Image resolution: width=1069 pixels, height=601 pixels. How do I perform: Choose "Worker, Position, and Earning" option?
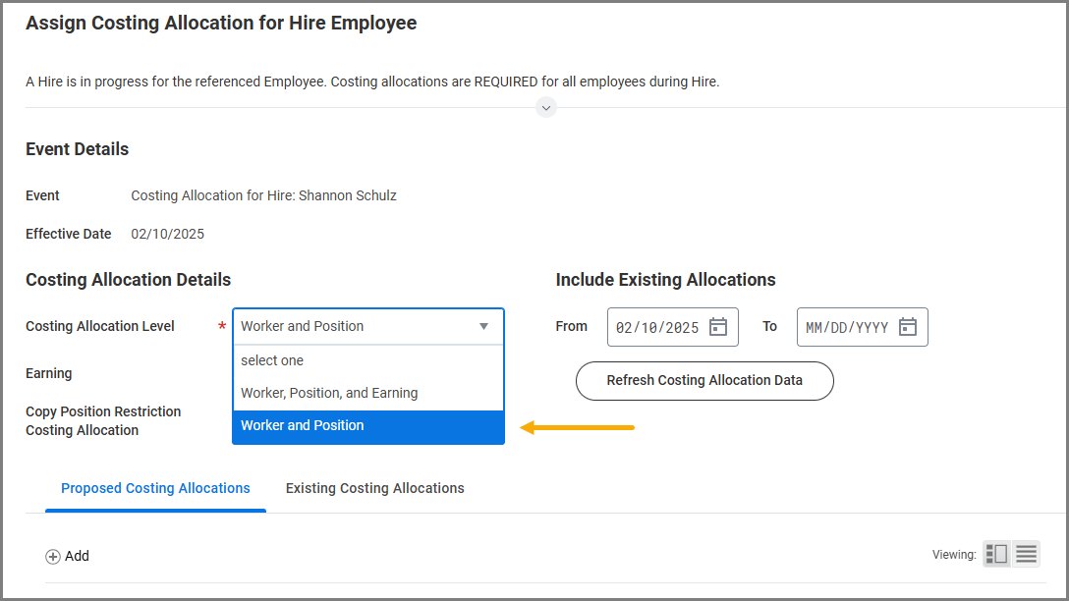coord(329,393)
